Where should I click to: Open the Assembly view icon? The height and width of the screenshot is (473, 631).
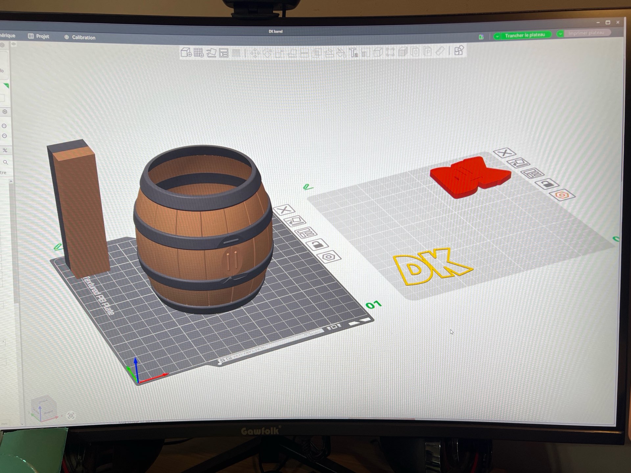(459, 51)
